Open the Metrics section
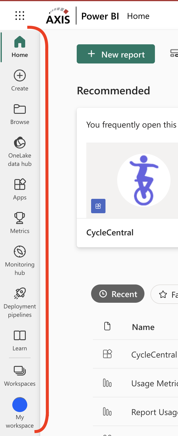 20,218
